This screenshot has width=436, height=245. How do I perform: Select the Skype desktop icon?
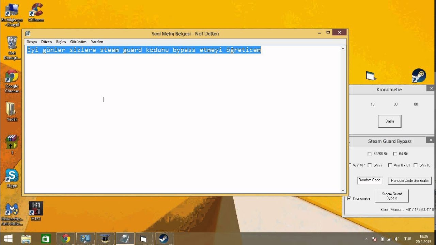point(12,178)
